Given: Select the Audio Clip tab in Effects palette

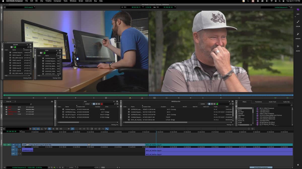Looking at the screenshot, I should (x=286, y=102).
